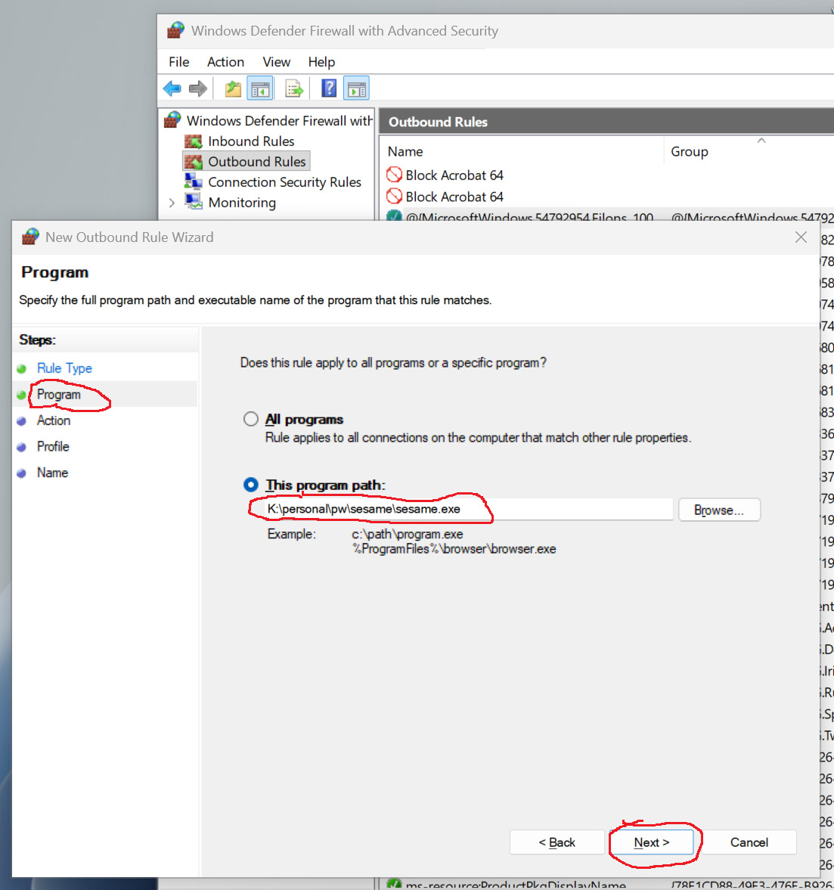
Task: Open the Help question-mark toolbar icon
Action: 329,88
